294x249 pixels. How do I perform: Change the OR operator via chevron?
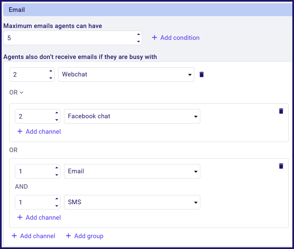tap(21, 93)
